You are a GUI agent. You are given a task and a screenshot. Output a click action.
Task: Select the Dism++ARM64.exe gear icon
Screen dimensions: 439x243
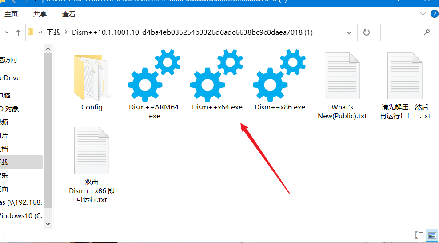pos(154,76)
